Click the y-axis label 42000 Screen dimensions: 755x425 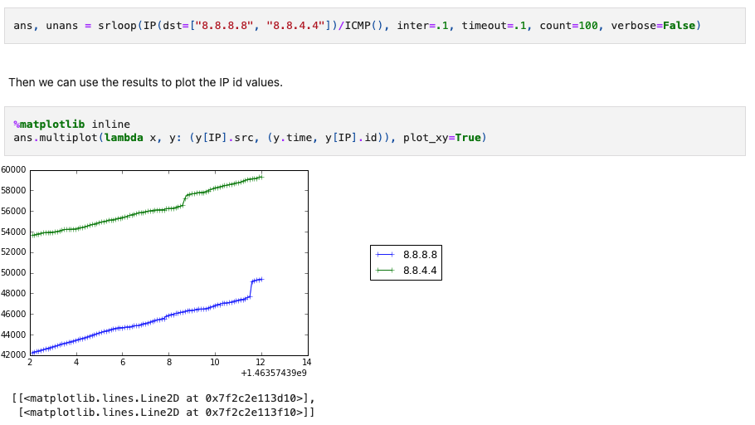tap(13, 354)
